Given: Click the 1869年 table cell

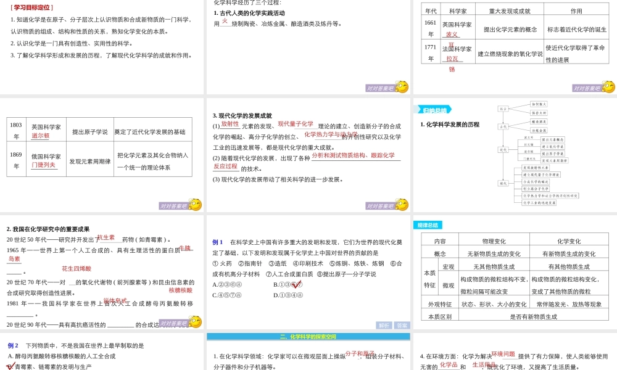Looking at the screenshot, I should (x=16, y=160).
